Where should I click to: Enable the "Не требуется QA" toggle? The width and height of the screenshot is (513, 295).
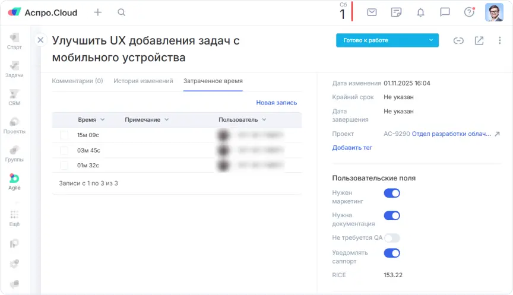(x=392, y=238)
